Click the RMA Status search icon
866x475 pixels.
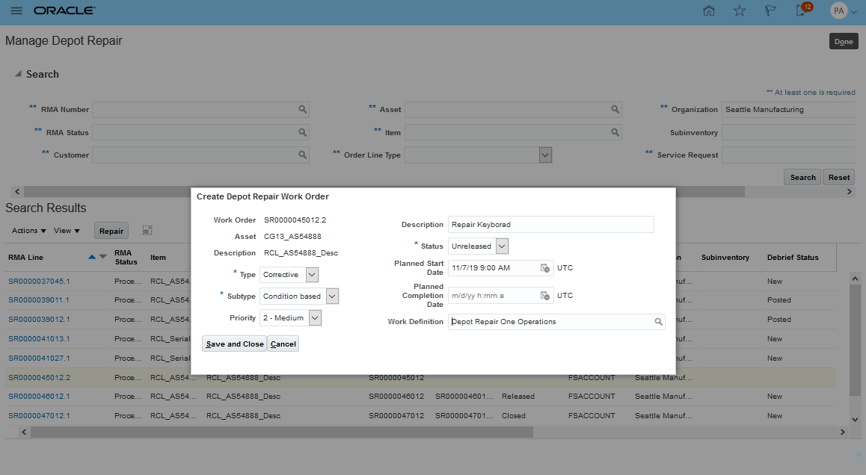[x=303, y=132]
